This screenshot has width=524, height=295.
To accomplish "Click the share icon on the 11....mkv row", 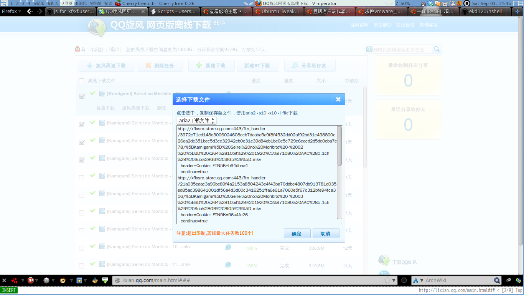I will 228,265.
